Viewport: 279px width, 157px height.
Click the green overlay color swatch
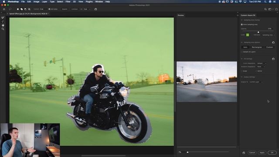click(248, 35)
